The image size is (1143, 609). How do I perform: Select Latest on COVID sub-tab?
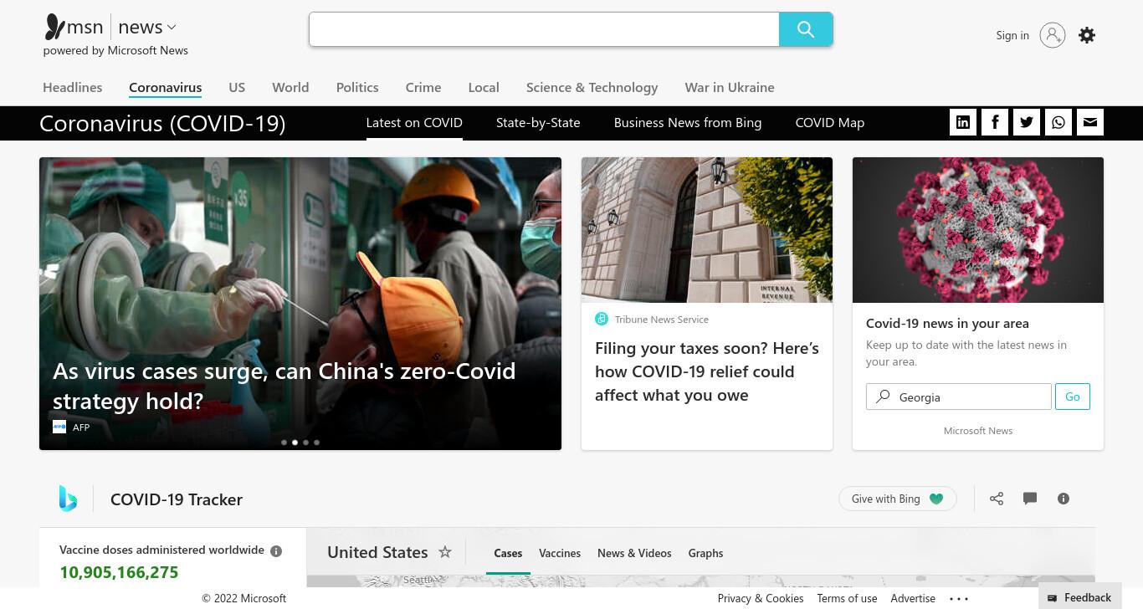pos(414,122)
